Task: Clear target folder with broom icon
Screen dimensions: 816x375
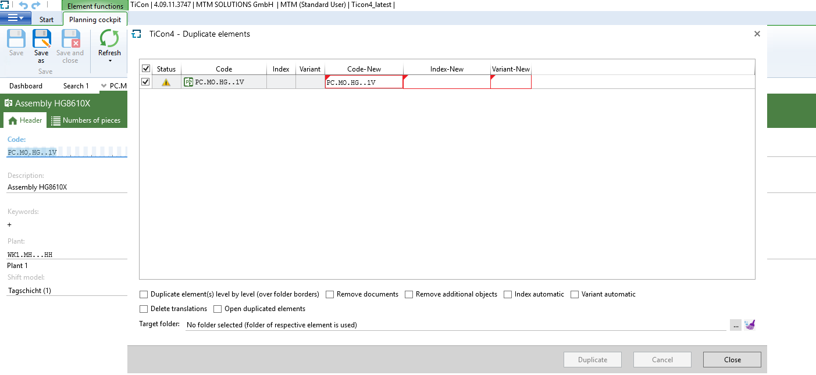Action: (749, 326)
